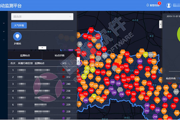Select the red 197 station marker

tap(169, 96)
